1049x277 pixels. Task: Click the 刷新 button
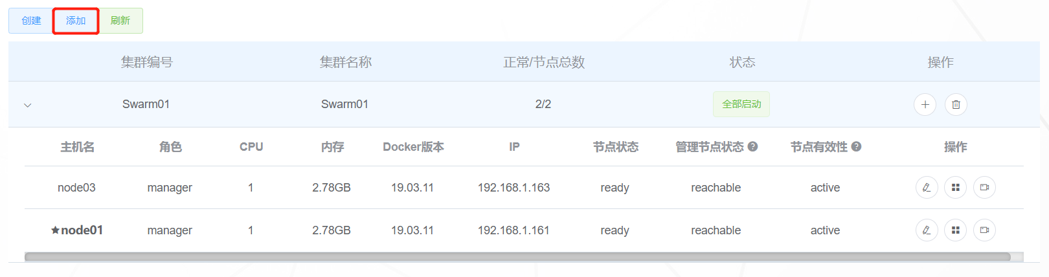click(x=120, y=21)
